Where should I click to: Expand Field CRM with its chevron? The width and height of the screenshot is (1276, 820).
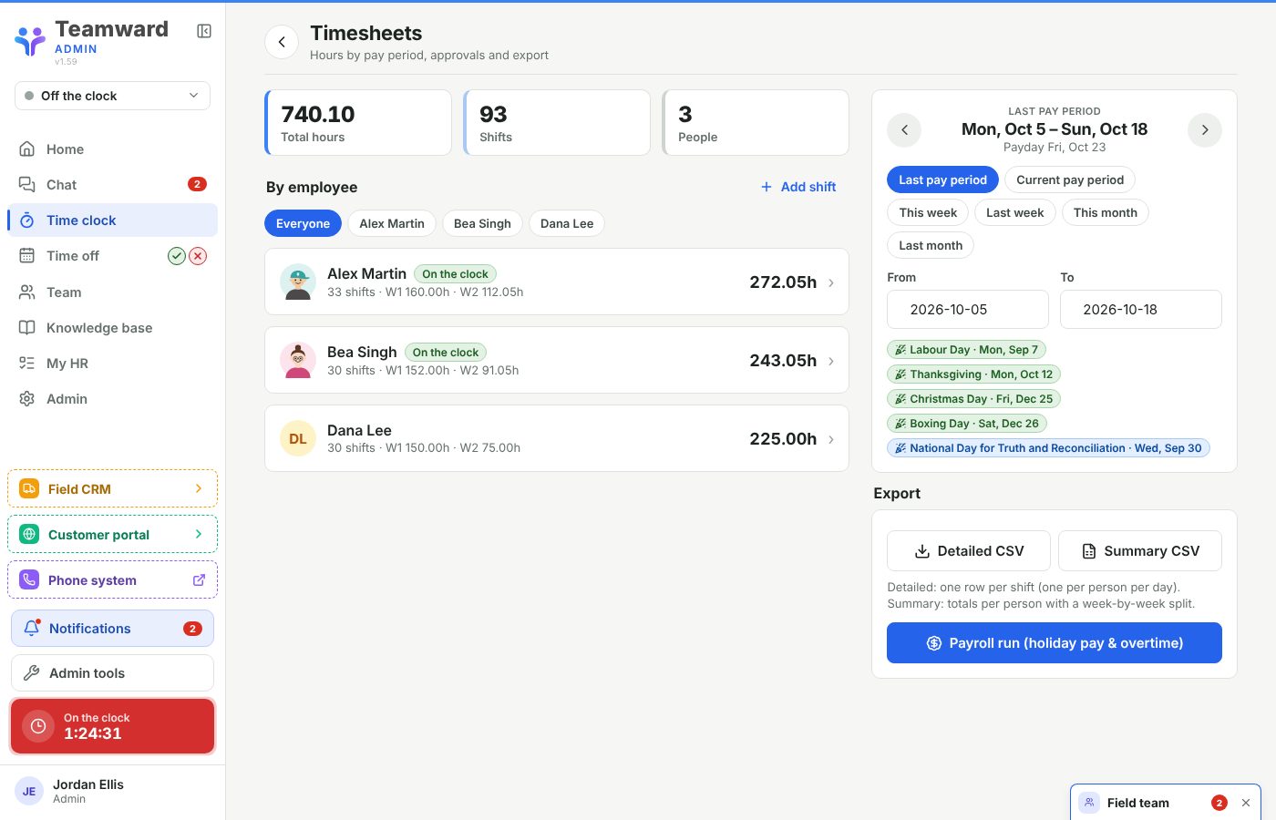click(199, 489)
